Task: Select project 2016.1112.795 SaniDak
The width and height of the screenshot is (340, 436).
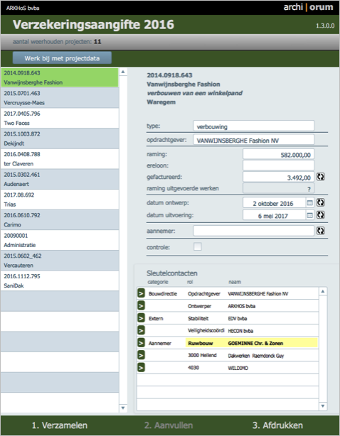Action: (x=60, y=280)
